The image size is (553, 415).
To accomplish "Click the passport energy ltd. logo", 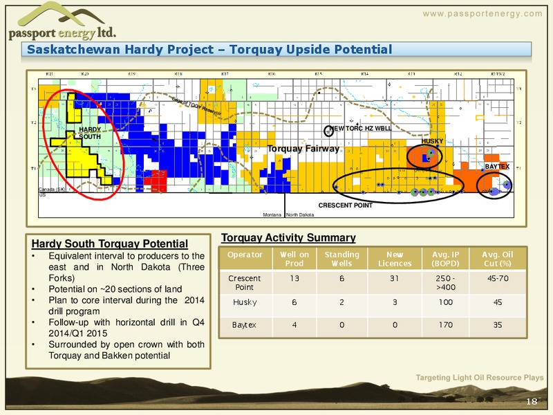I will pyautogui.click(x=62, y=21).
